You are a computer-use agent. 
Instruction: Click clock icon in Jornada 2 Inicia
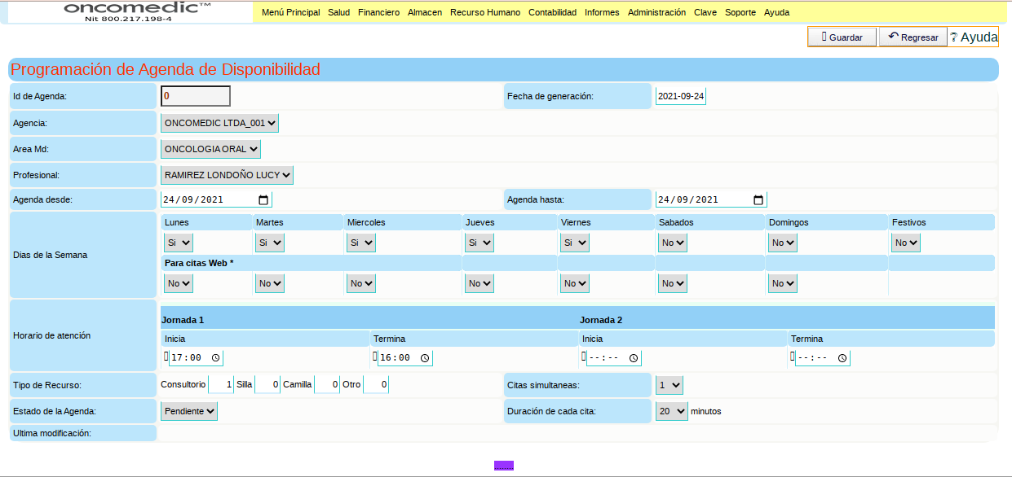point(634,358)
